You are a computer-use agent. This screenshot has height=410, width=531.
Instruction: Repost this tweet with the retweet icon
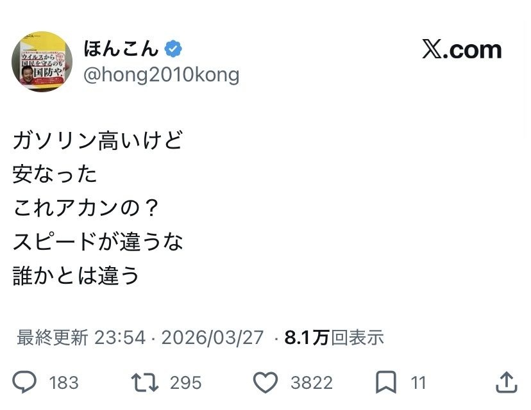[x=144, y=382]
